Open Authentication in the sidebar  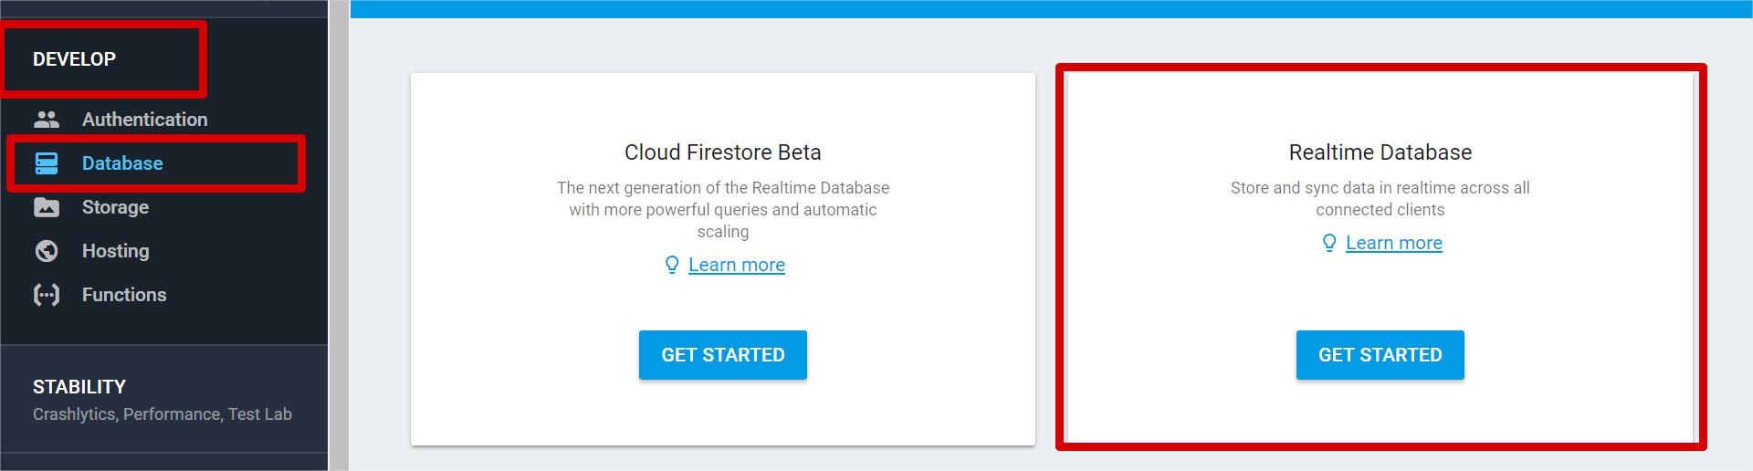pyautogui.click(x=144, y=120)
